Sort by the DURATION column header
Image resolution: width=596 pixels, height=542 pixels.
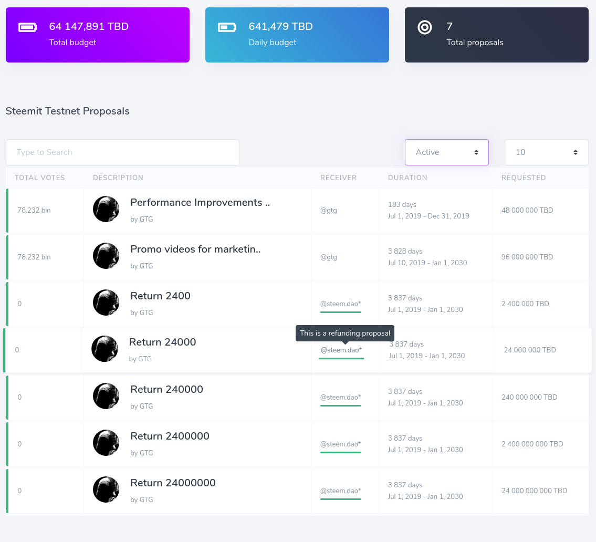[x=407, y=178]
